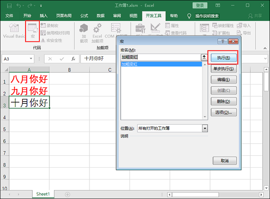Click the 操作说明搜索 tell-me box
This screenshot has width=270, height=199.
[207, 16]
